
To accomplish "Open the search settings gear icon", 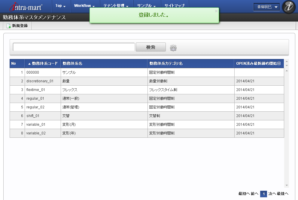I will [173, 48].
